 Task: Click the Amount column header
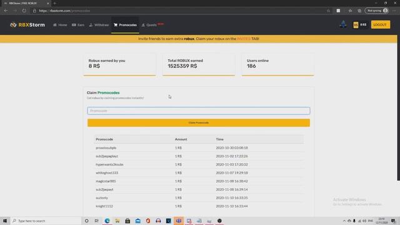pyautogui.click(x=181, y=139)
